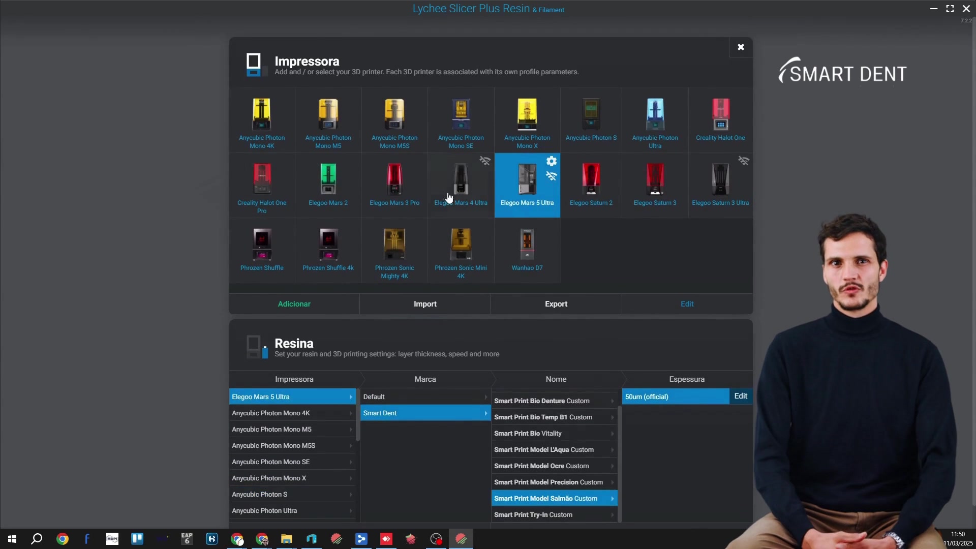Click the Nome column header
976x549 pixels.
[556, 379]
